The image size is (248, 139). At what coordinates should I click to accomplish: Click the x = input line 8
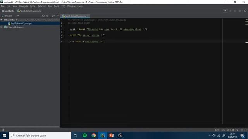click(88, 41)
